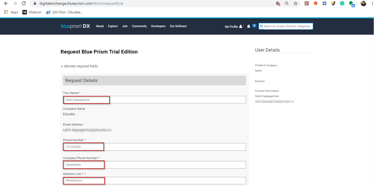Click the address bar URL
Image resolution: width=374 pixels, height=186 pixels.
point(81,3)
